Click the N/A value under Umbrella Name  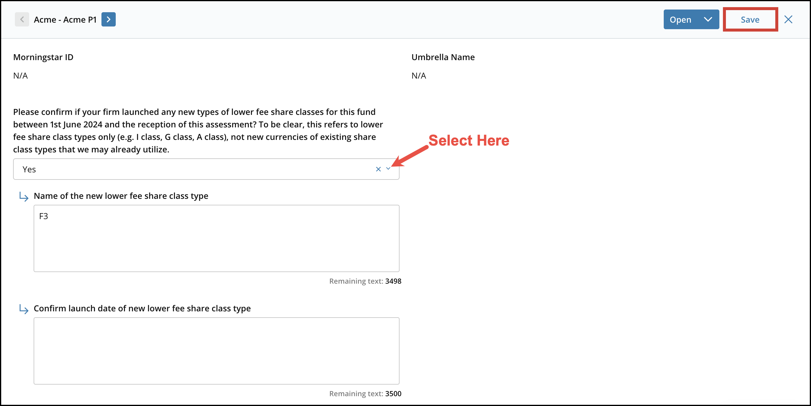(x=419, y=76)
